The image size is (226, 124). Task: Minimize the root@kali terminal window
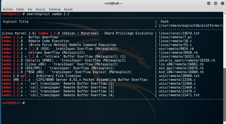click(209, 3)
